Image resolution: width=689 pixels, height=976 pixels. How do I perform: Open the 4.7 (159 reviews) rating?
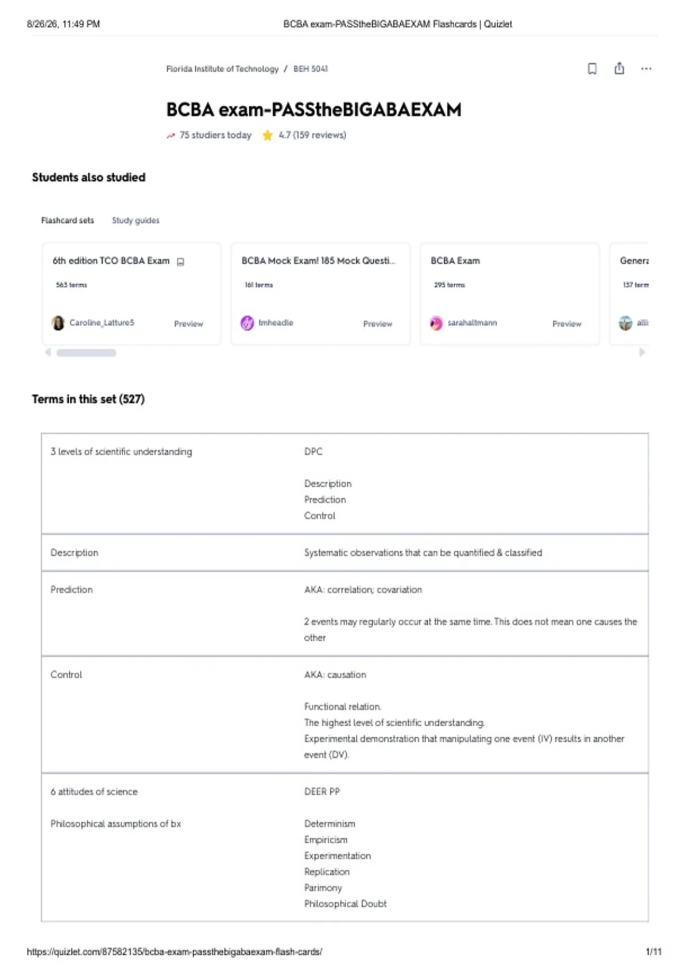click(312, 135)
